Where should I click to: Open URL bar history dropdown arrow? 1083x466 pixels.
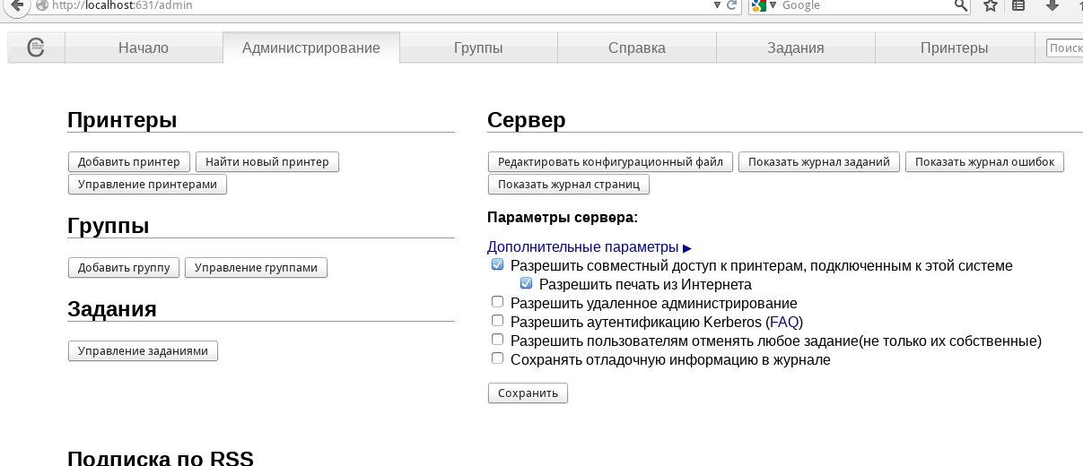click(x=716, y=5)
